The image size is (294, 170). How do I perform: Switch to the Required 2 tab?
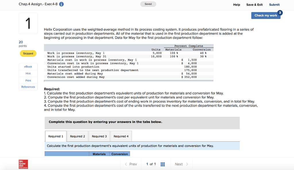tap(77, 136)
